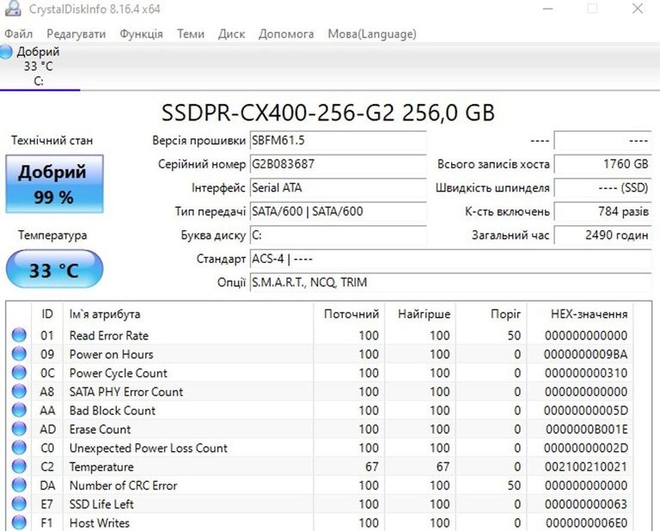The height and width of the screenshot is (531, 660).
Task: Open the Редагувати menu
Action: click(x=76, y=34)
